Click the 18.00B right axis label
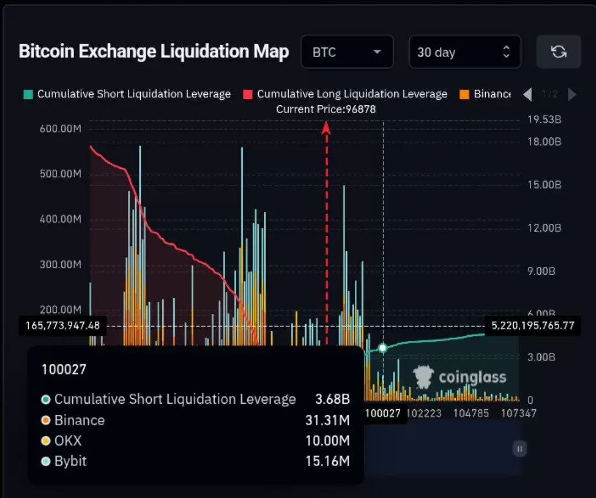Viewport: 596px width, 498px height. pos(544,142)
